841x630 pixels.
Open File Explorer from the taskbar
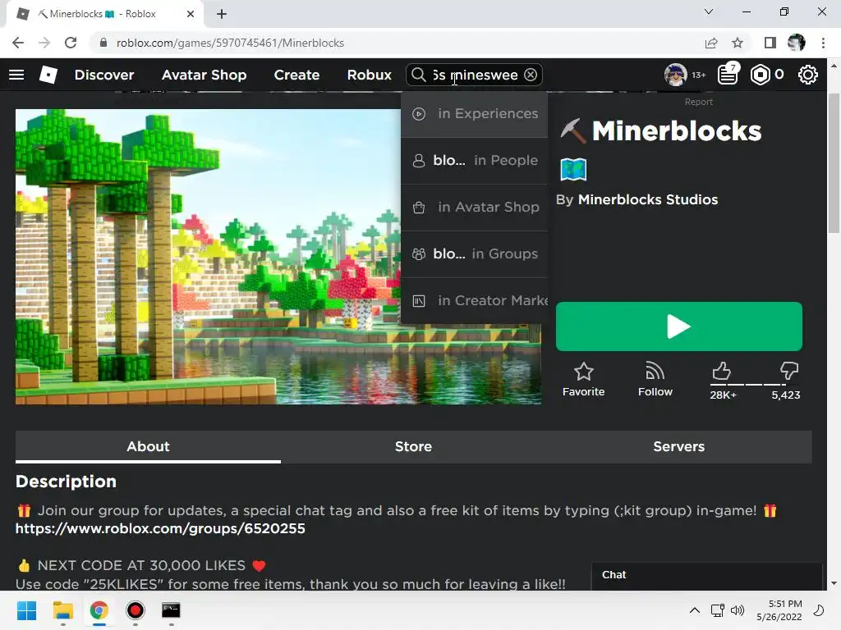(62, 610)
